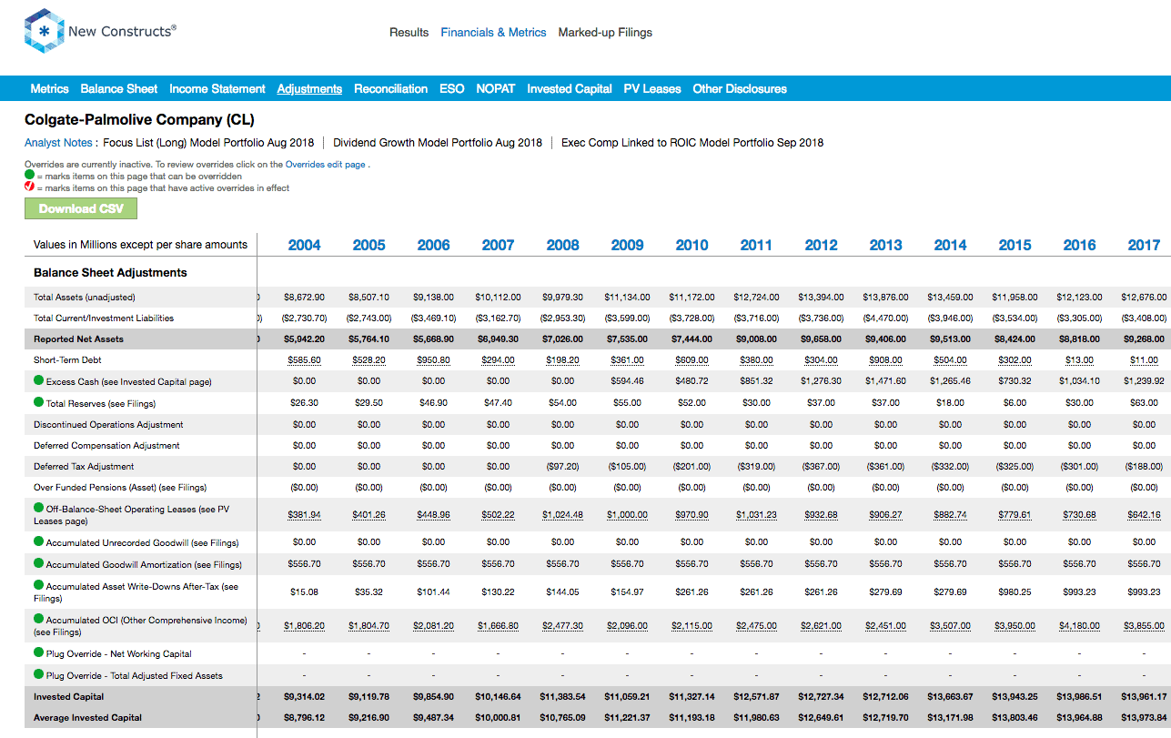Open the PV Leases tab
1171x738 pixels.
(652, 88)
